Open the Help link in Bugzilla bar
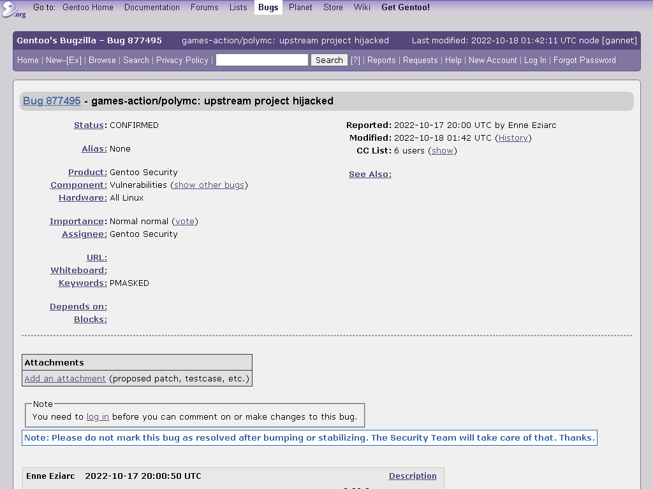 [453, 60]
